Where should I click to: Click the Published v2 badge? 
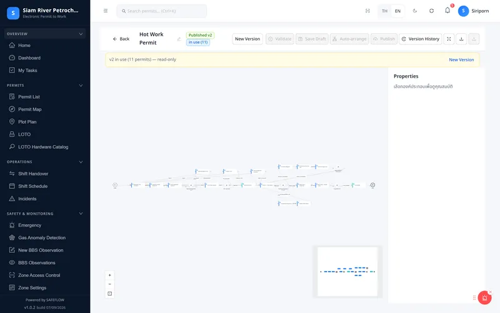[200, 35]
